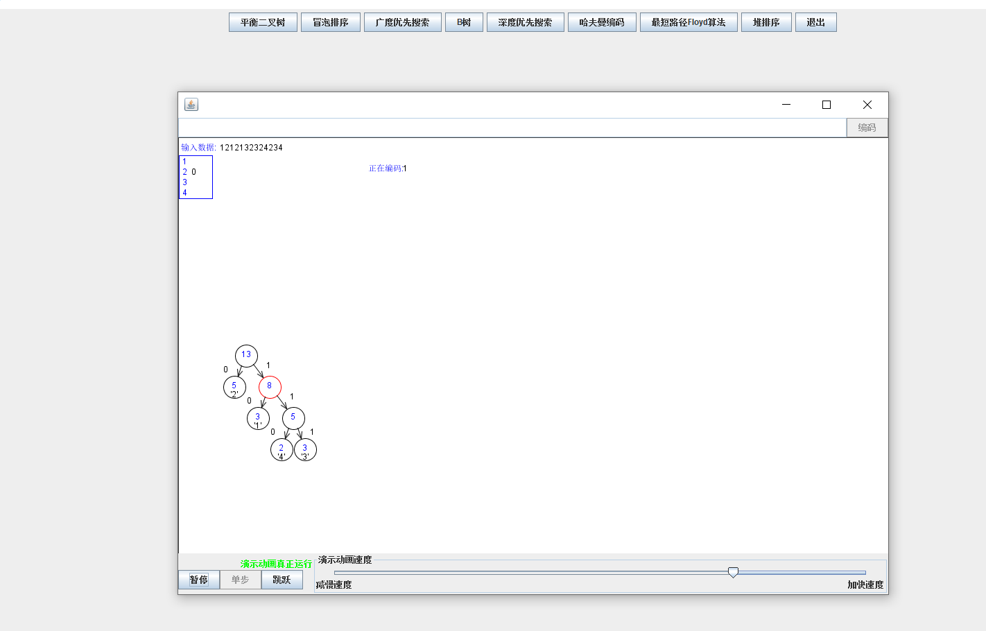Focus the text input field beside 编码

[x=512, y=128]
